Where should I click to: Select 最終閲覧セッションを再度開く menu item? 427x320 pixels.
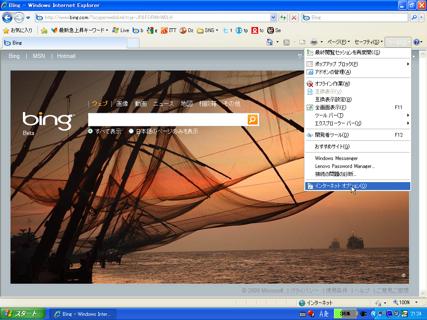(357, 52)
